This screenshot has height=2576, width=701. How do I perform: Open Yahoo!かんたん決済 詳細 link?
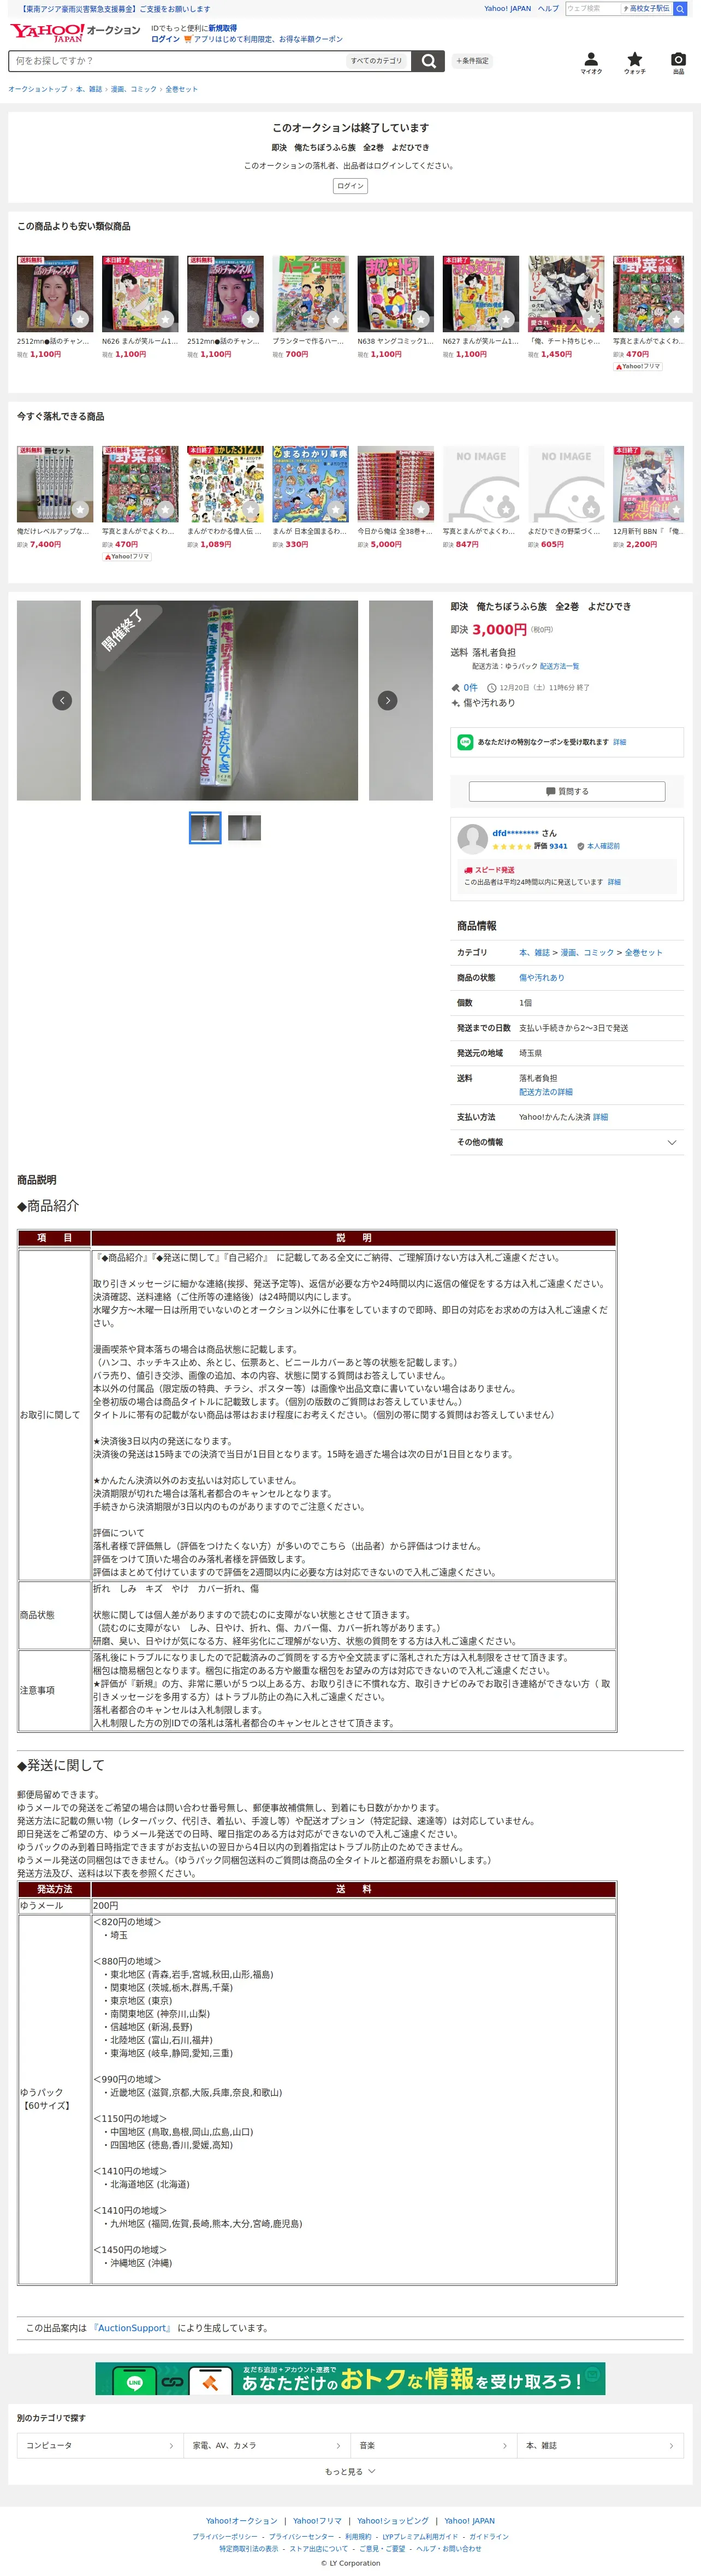click(x=600, y=1117)
